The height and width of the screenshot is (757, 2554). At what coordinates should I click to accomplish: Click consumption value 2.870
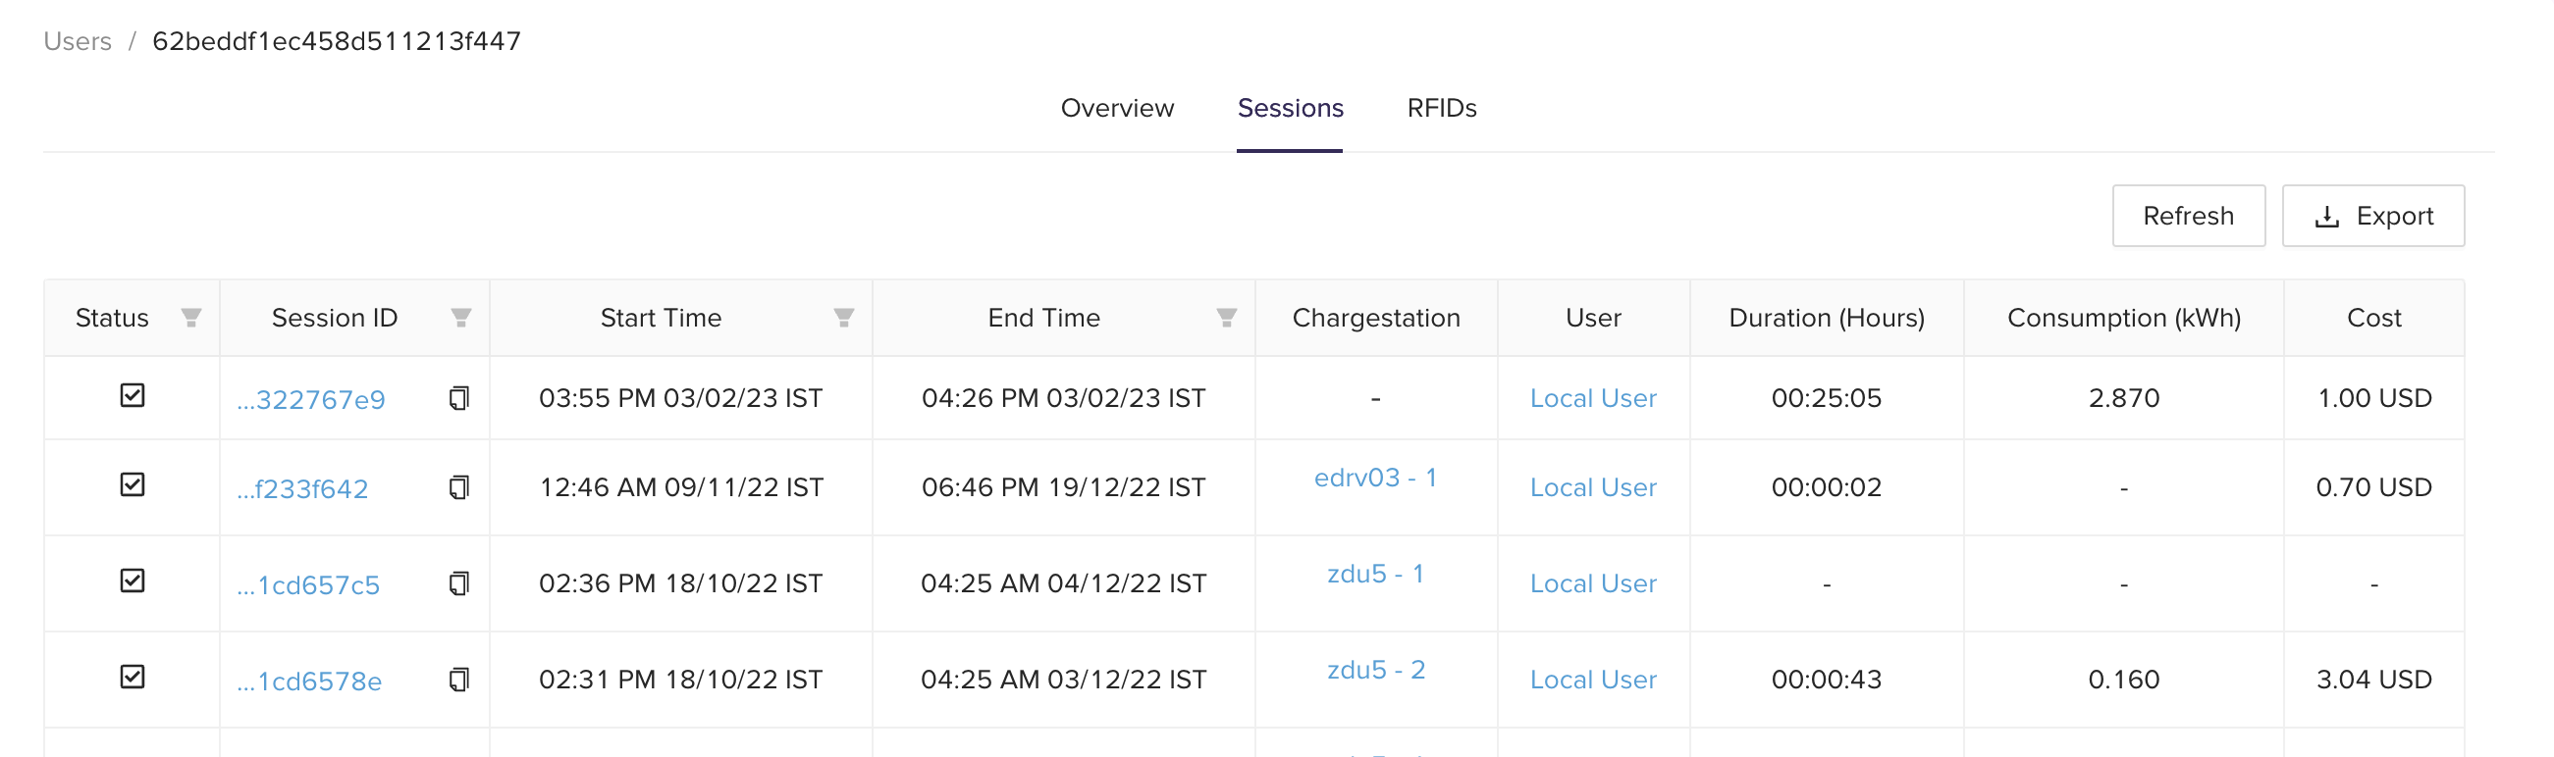(x=2124, y=398)
